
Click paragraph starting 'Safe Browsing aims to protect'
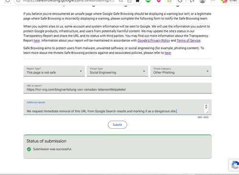tap(114, 51)
